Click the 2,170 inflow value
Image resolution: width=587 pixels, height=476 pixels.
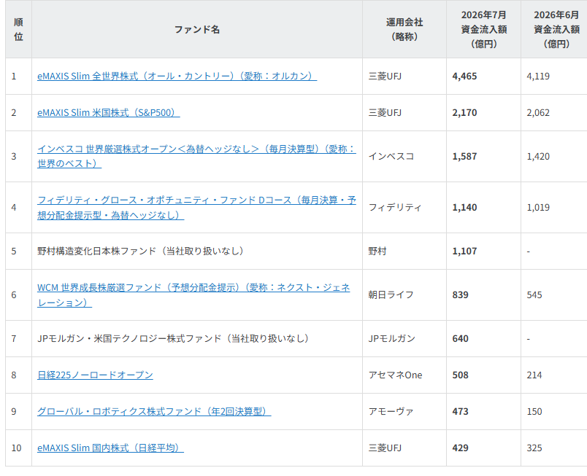[464, 113]
